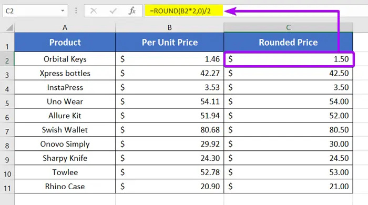Click the Product header cell
368x205 pixels.
(x=65, y=42)
